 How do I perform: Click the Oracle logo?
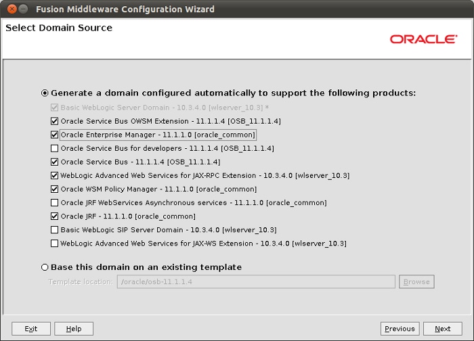pyautogui.click(x=423, y=39)
